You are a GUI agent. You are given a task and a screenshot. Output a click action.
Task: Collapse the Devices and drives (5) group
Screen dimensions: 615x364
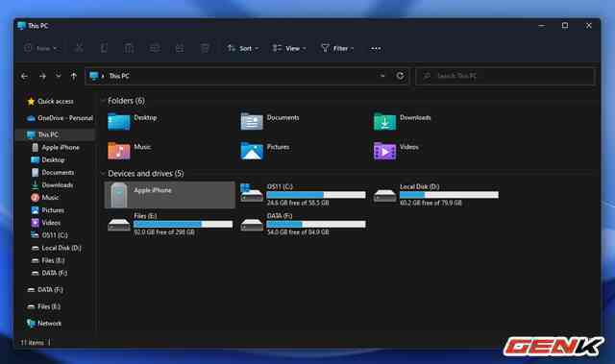pos(103,174)
